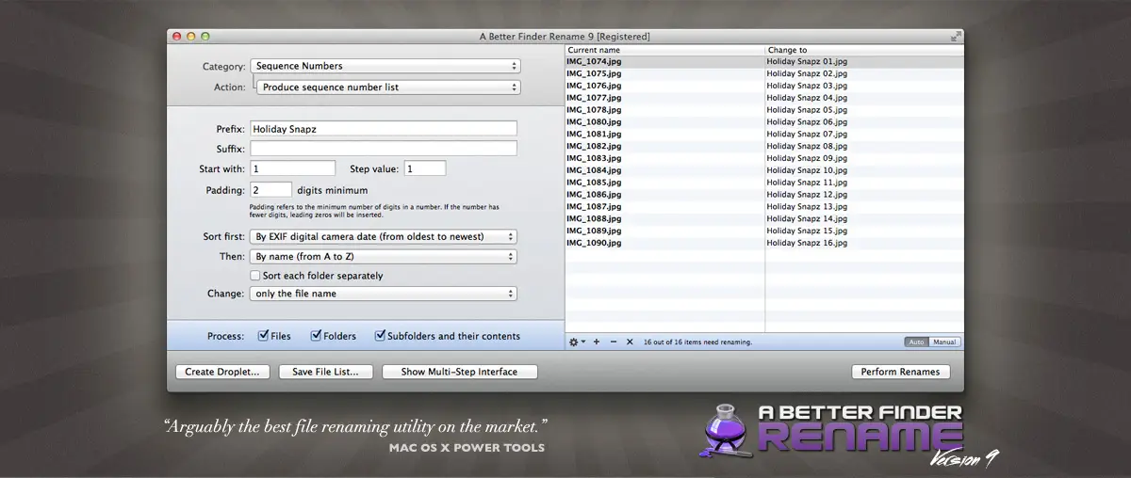Click the Perform Renames button

900,372
